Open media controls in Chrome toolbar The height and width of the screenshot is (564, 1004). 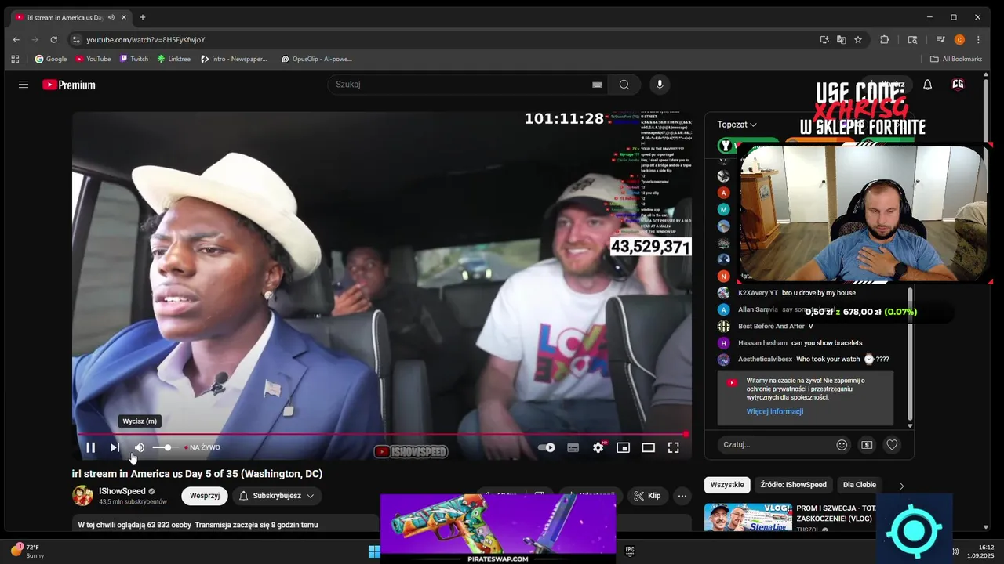click(940, 39)
